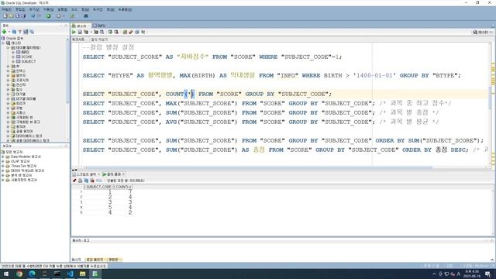Click the Windows Start button
The height and width of the screenshot is (279, 496).
(x=6, y=274)
